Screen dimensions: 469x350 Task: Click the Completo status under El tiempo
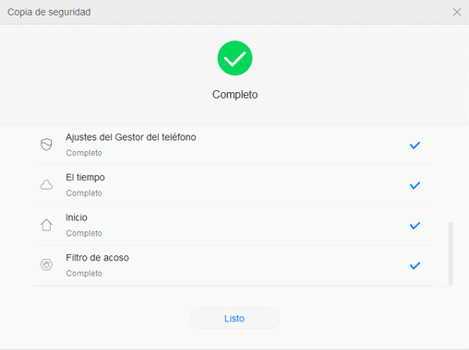[x=84, y=193]
